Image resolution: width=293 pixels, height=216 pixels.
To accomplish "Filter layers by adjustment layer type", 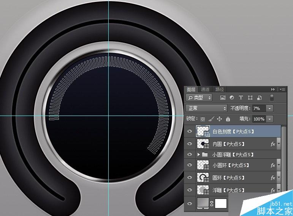I will 232,98.
